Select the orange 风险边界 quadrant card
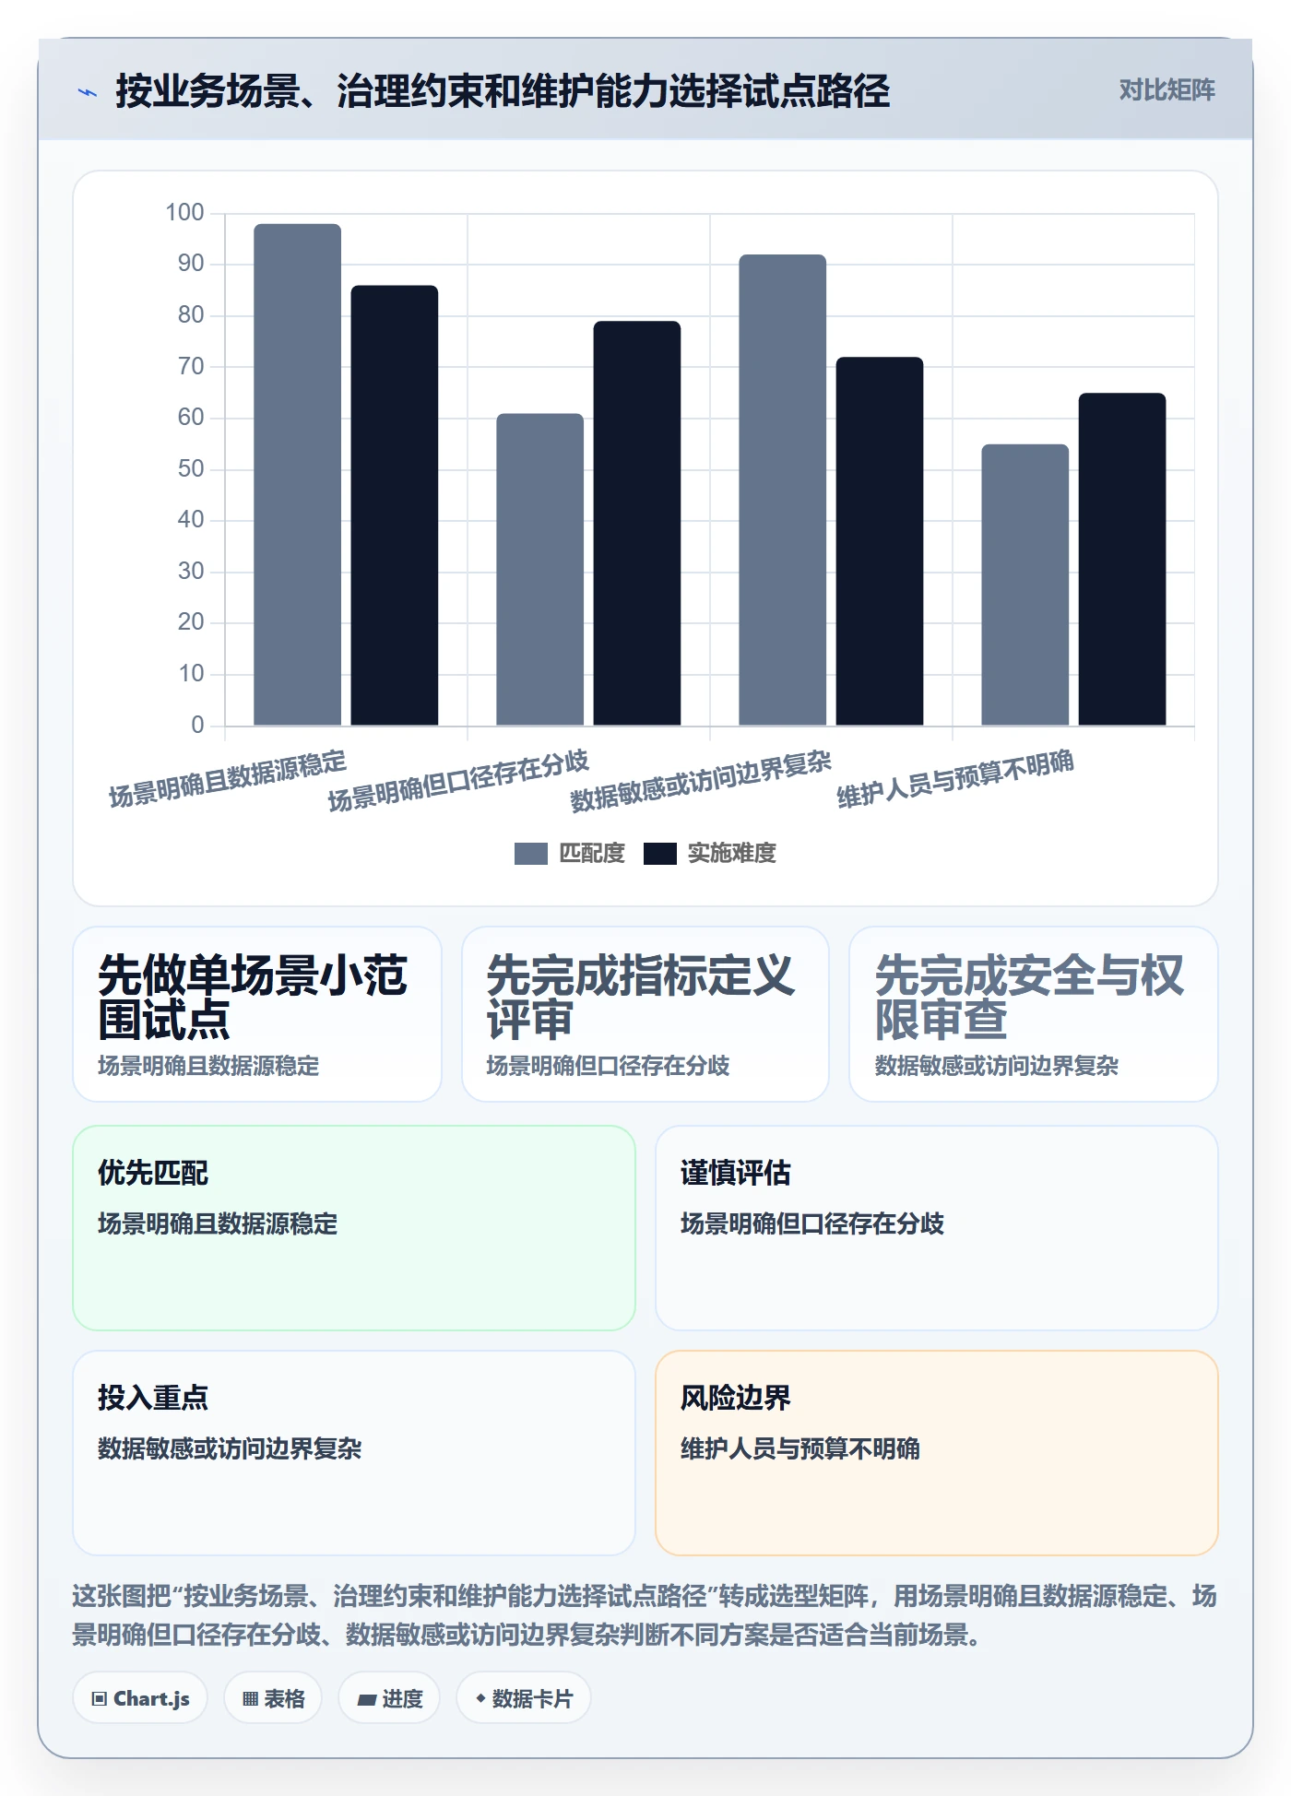This screenshot has width=1291, height=1796. tap(937, 1453)
